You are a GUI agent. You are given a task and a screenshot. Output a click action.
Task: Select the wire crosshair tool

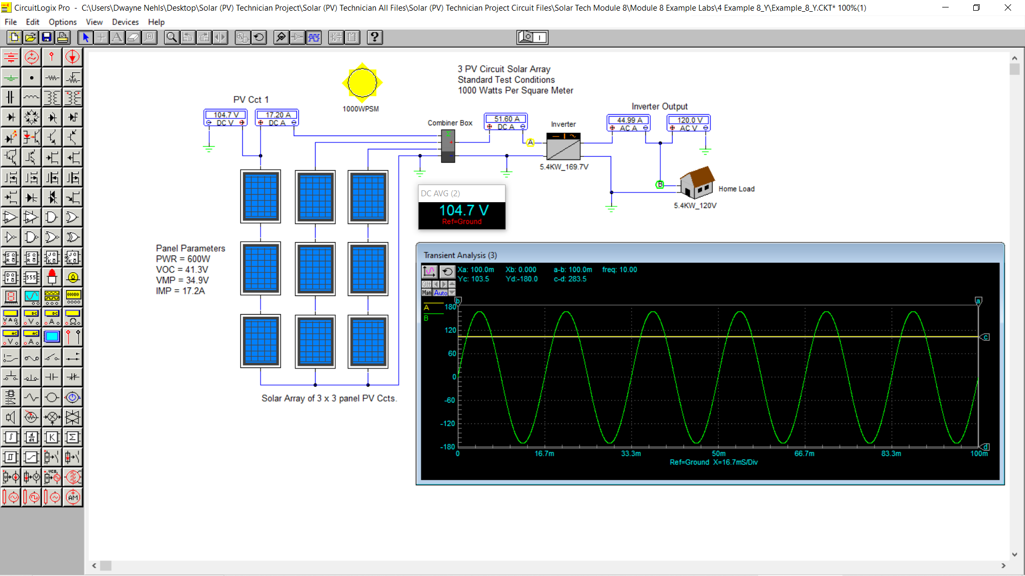[101, 37]
